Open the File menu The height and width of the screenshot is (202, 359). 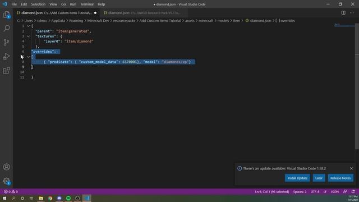pos(14,4)
